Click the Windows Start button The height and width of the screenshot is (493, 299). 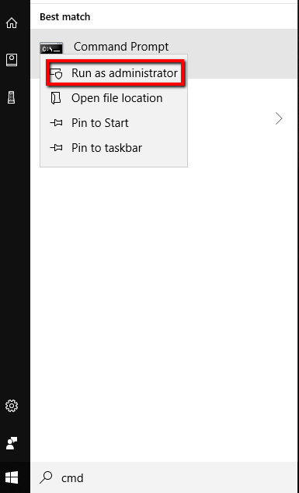point(12,478)
